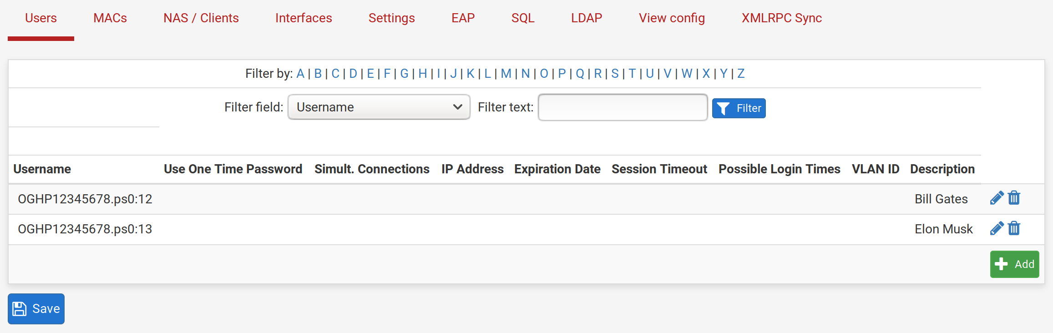The width and height of the screenshot is (1053, 333).
Task: Open the Settings tab
Action: pos(392,18)
